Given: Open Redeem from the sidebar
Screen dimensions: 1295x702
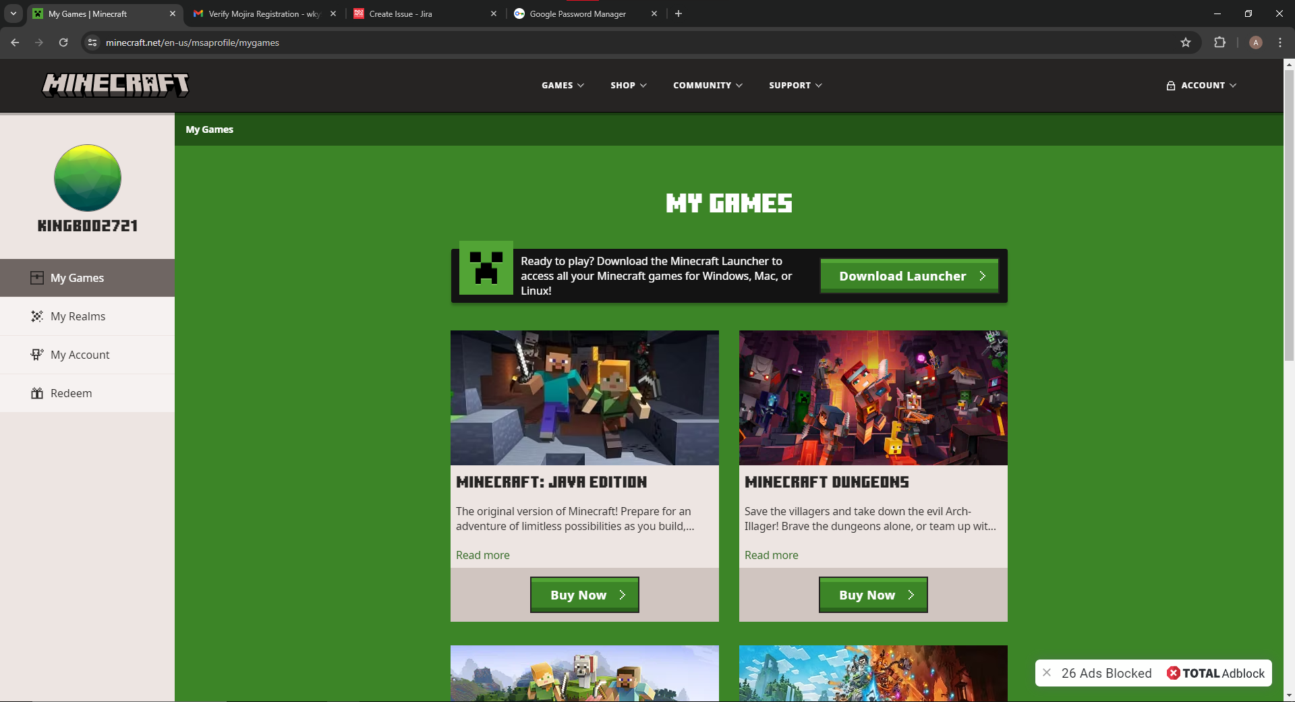Looking at the screenshot, I should (x=87, y=393).
